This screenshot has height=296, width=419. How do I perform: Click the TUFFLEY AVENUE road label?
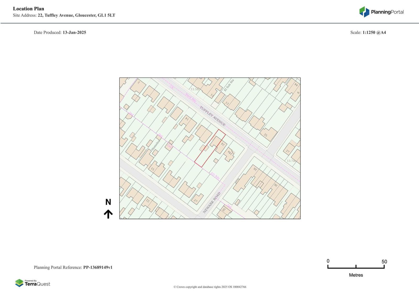(212, 116)
